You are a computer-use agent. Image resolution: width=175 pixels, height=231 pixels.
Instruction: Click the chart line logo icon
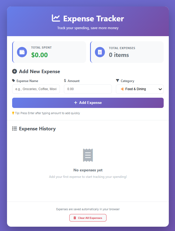point(56,18)
